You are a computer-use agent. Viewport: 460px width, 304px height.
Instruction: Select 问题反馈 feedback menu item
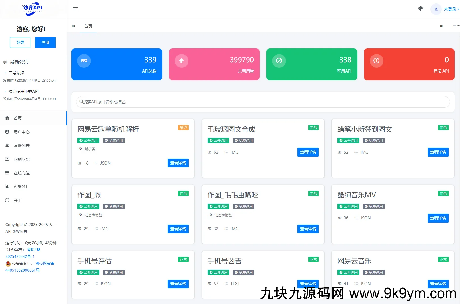tap(22, 159)
